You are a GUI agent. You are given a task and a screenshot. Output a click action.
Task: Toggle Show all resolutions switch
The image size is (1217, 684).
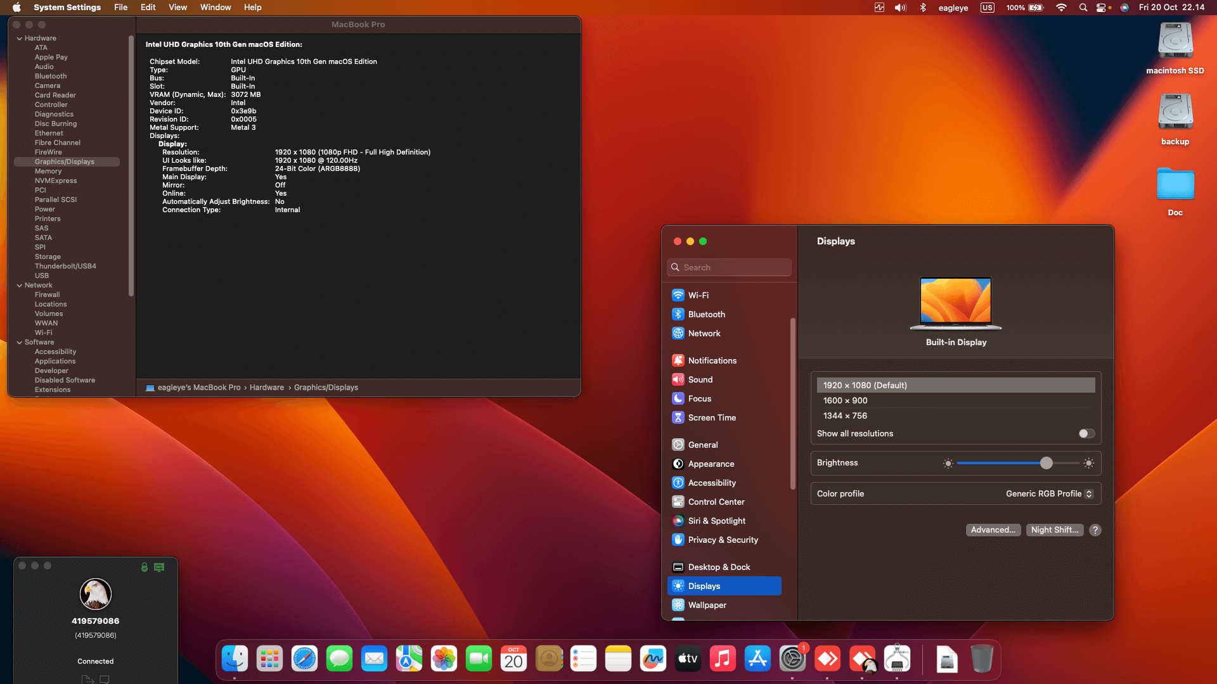pos(1086,434)
